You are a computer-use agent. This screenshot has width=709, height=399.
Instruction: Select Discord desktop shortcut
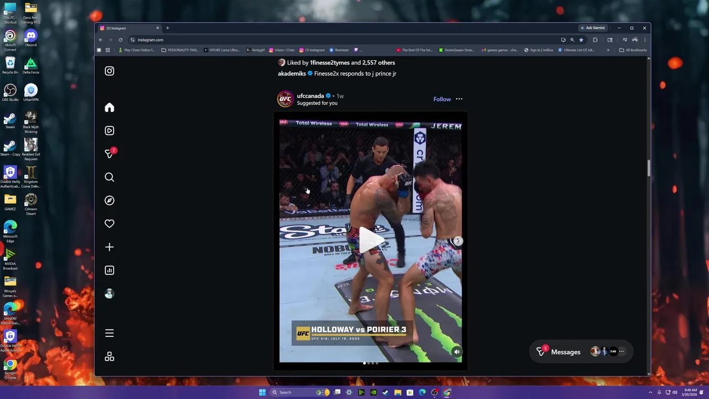tap(31, 38)
